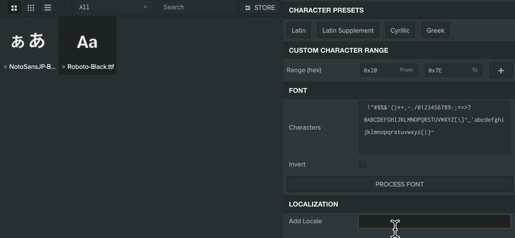515x238 pixels.
Task: Click the Roboto-Black.ttf file name
Action: pyautogui.click(x=90, y=67)
